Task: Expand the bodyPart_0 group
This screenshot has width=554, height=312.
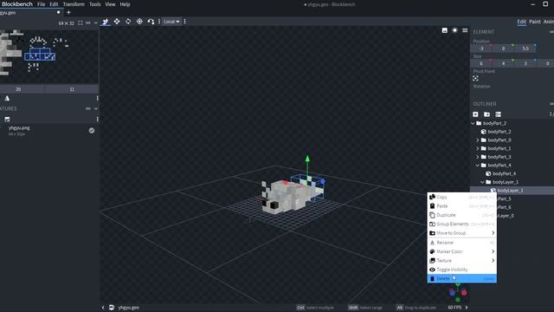Action: click(x=478, y=140)
